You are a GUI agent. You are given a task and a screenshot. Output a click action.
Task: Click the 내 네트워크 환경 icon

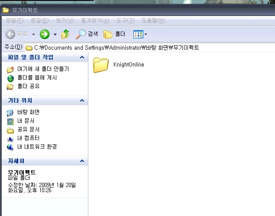tap(10, 147)
